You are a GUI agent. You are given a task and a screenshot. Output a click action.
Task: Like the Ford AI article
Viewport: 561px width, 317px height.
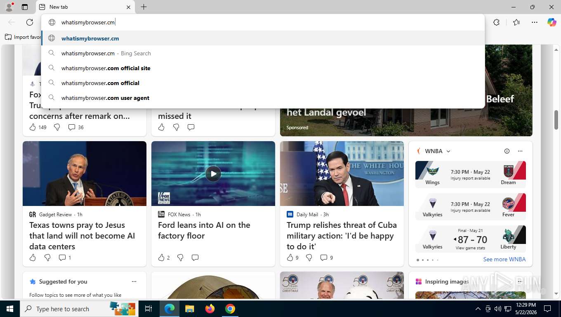pos(164,258)
